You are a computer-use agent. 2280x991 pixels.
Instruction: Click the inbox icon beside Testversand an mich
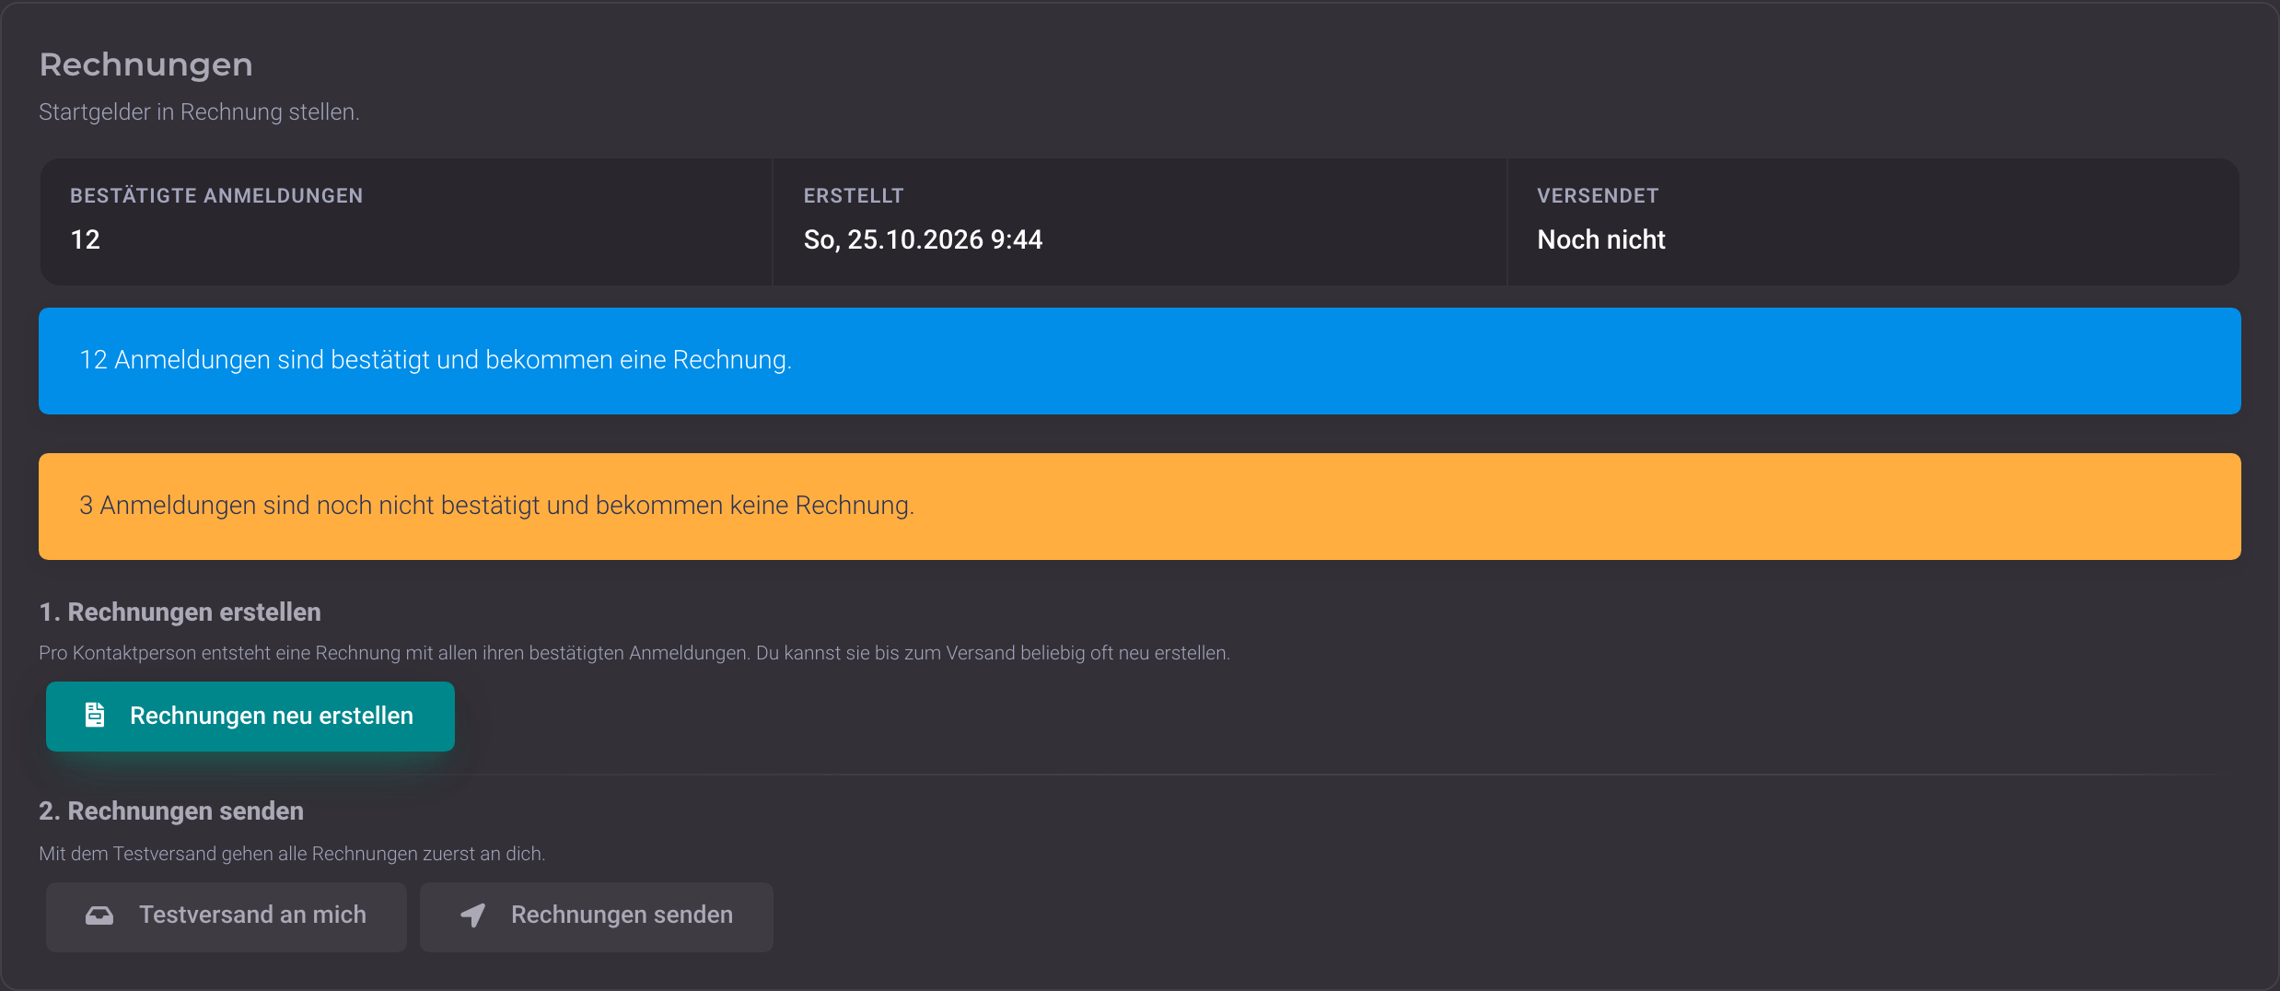click(99, 915)
